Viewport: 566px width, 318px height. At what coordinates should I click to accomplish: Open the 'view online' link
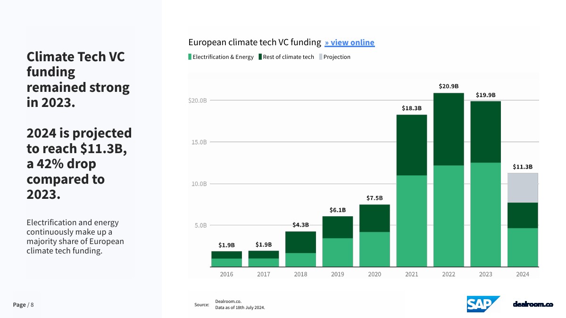pos(350,42)
